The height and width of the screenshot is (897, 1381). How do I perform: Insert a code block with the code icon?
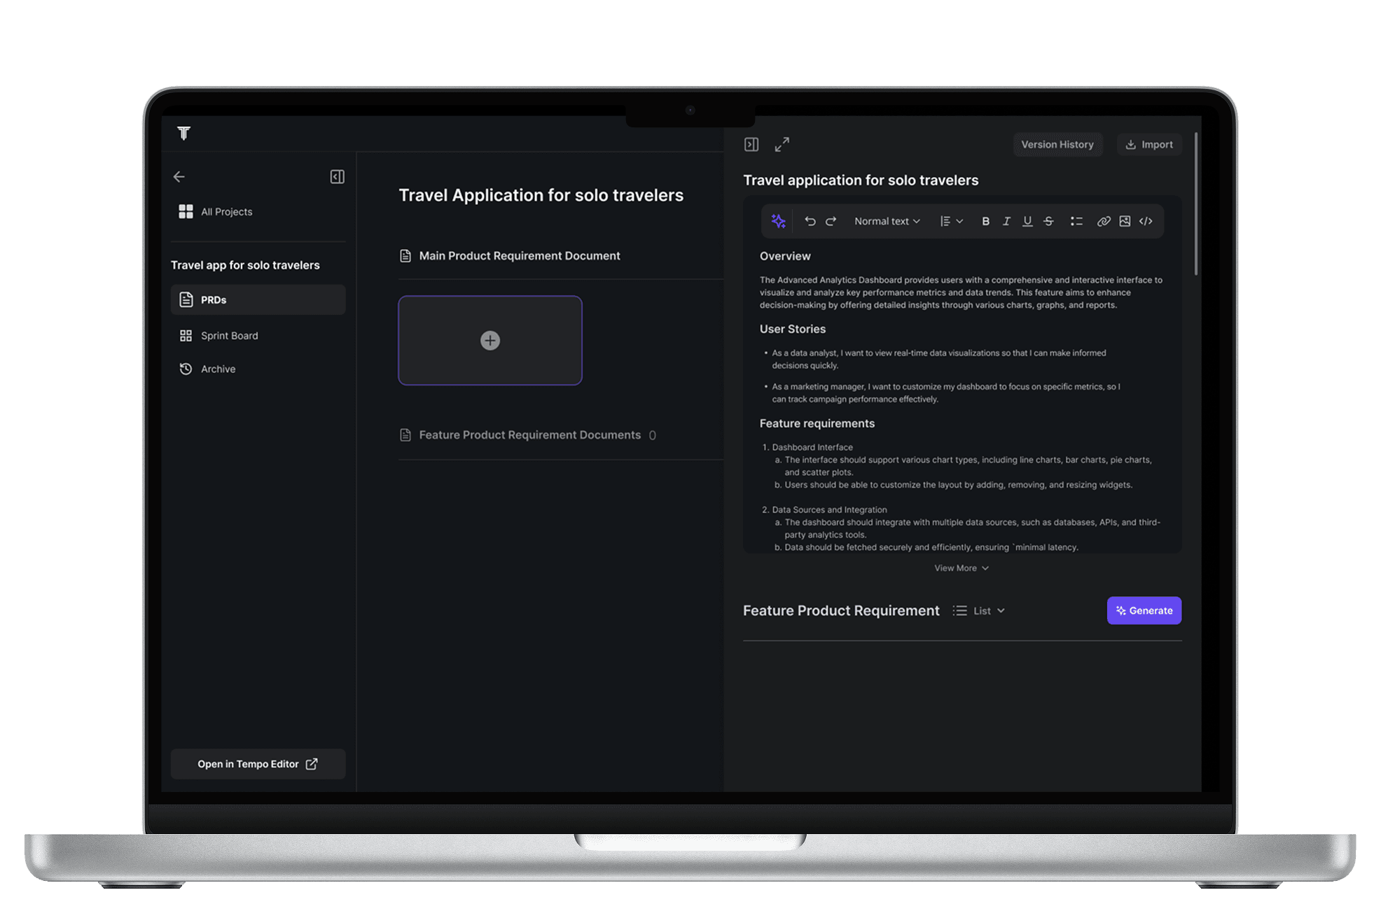click(1146, 221)
